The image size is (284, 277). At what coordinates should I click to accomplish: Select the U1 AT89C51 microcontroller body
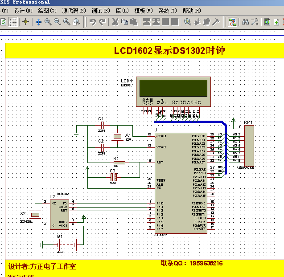point(181,183)
